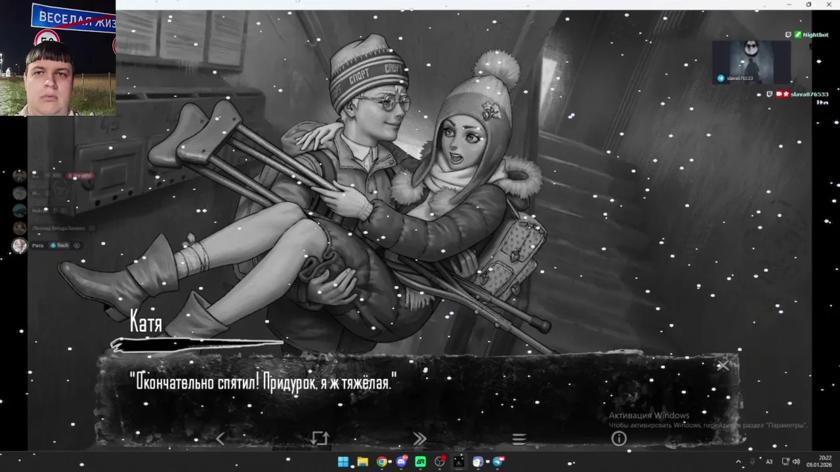Click the streamer webcam feed
The height and width of the screenshot is (472, 840).
point(58,58)
